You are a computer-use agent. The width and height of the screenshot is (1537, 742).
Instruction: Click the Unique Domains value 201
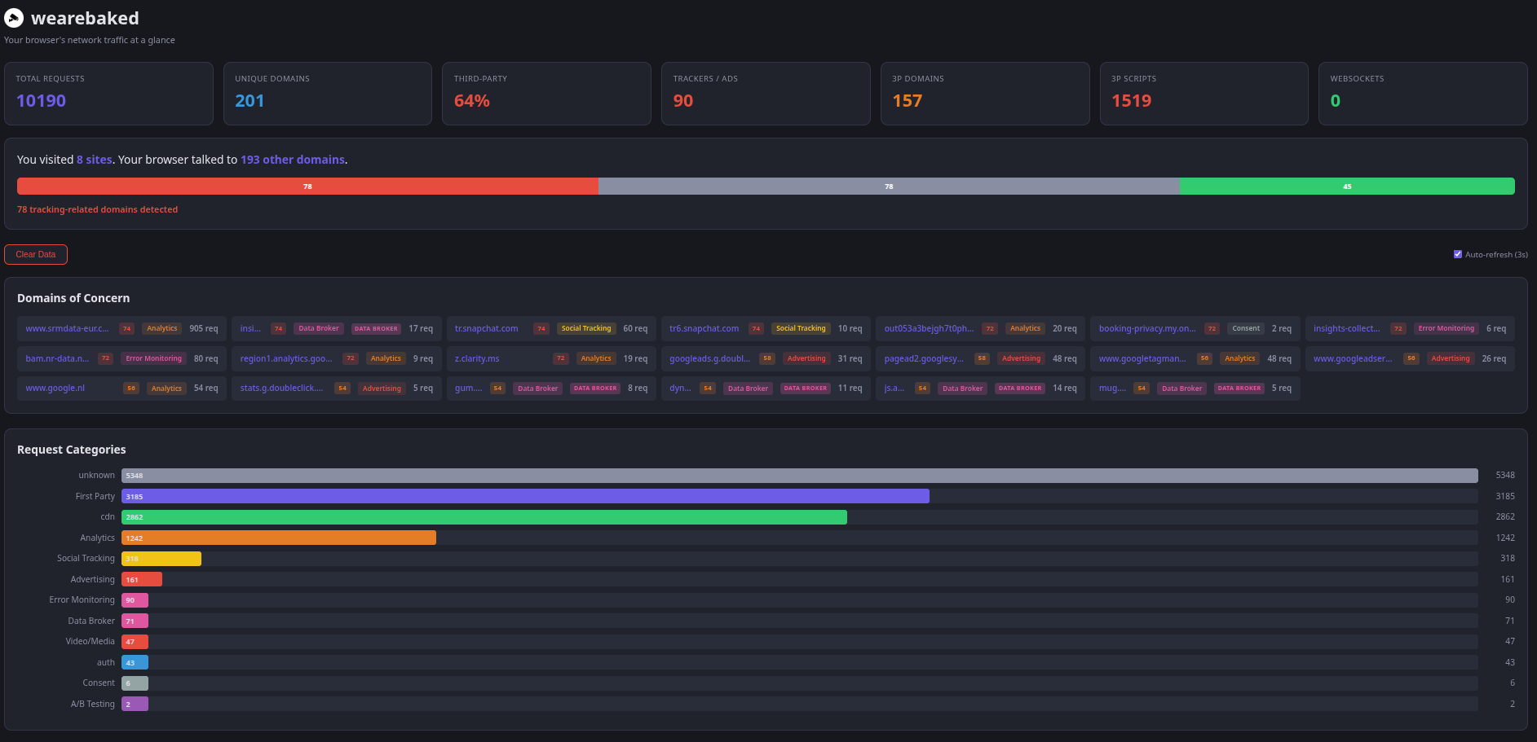pyautogui.click(x=250, y=101)
